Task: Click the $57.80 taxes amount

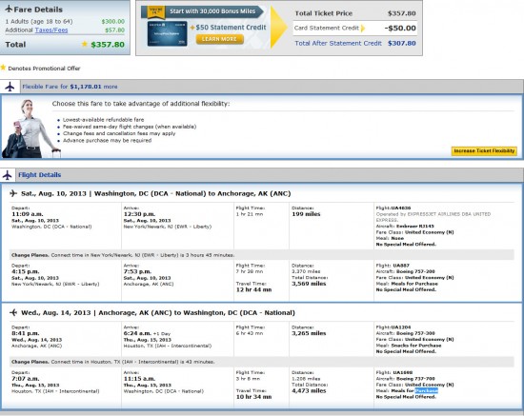Action: (x=114, y=30)
